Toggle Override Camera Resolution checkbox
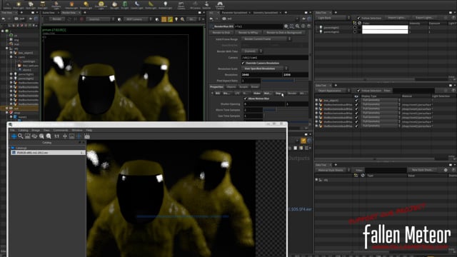 [243, 63]
